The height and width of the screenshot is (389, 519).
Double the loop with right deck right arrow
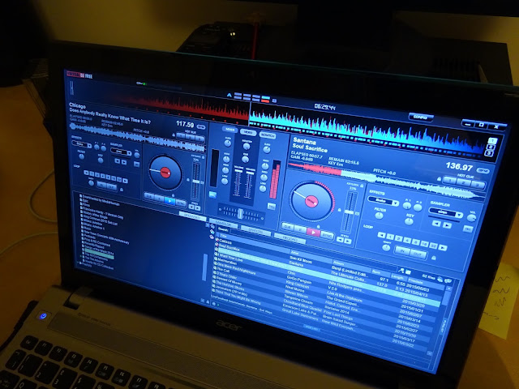[443, 248]
